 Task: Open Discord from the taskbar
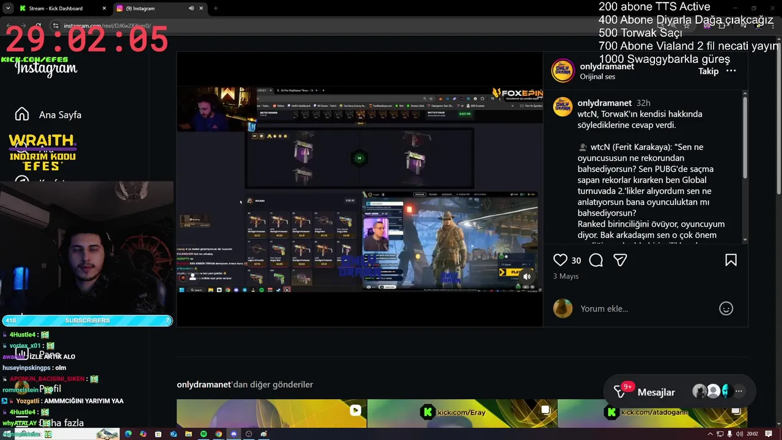[x=233, y=434]
